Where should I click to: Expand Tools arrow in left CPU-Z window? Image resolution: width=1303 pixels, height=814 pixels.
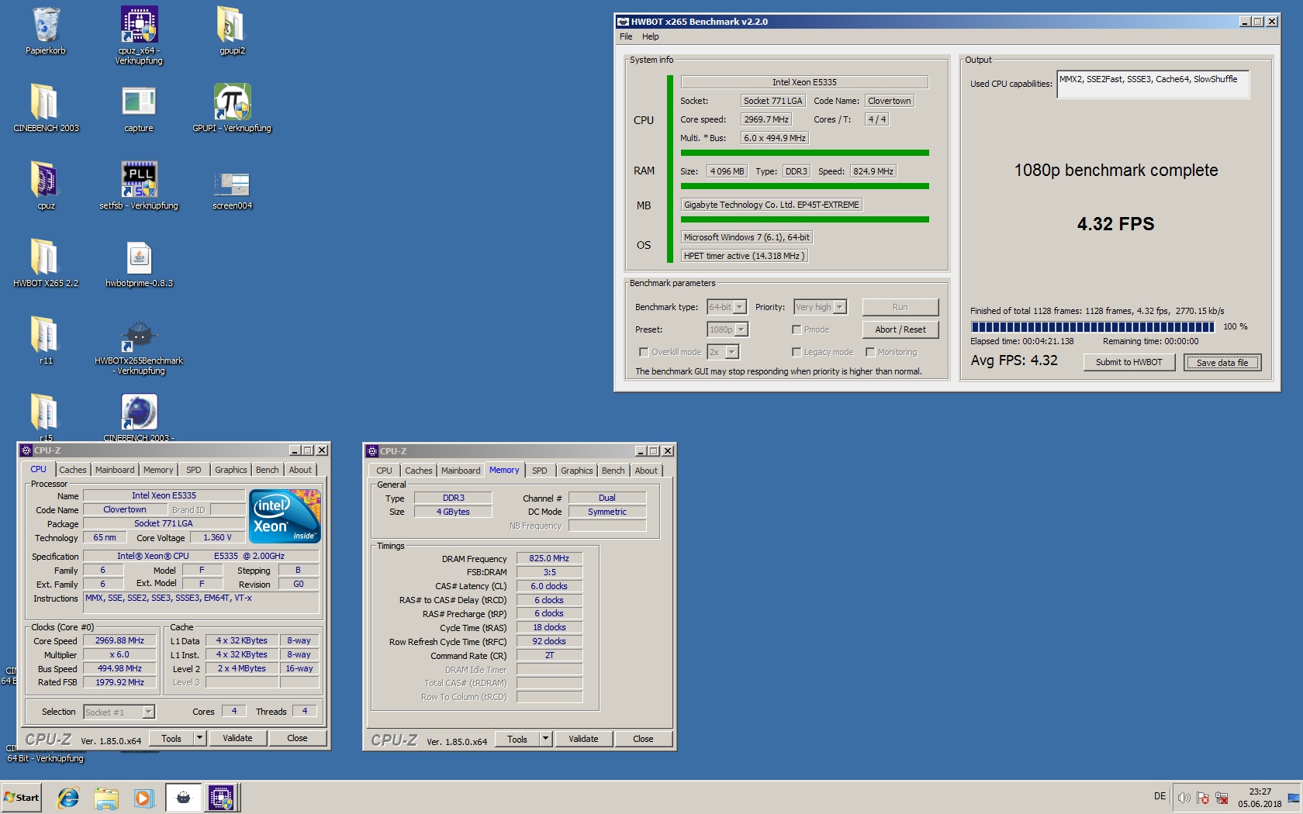coord(199,738)
